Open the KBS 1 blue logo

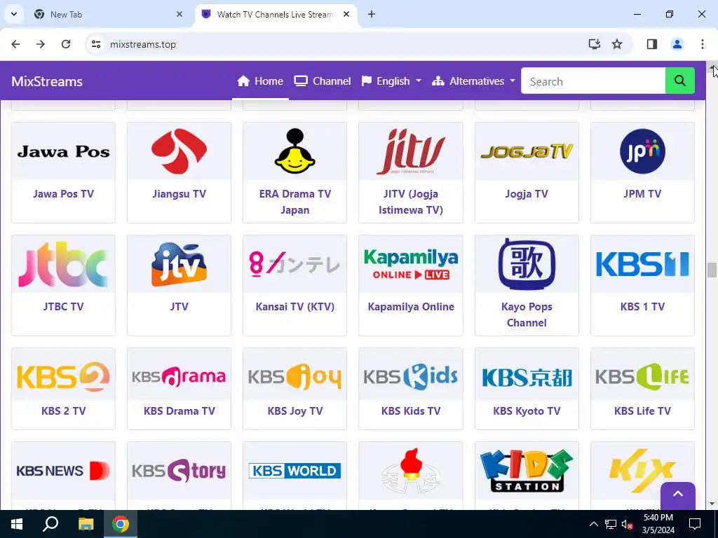[642, 264]
